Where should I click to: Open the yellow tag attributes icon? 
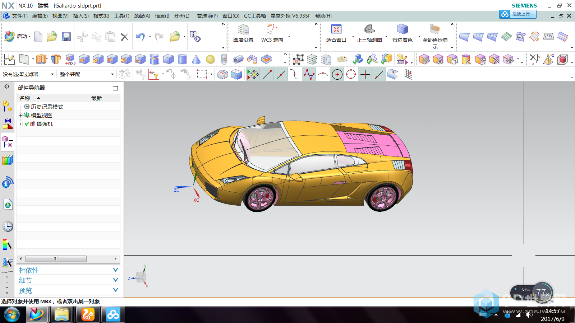342,59
